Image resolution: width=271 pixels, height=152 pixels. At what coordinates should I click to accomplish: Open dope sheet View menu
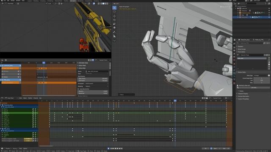20,98
